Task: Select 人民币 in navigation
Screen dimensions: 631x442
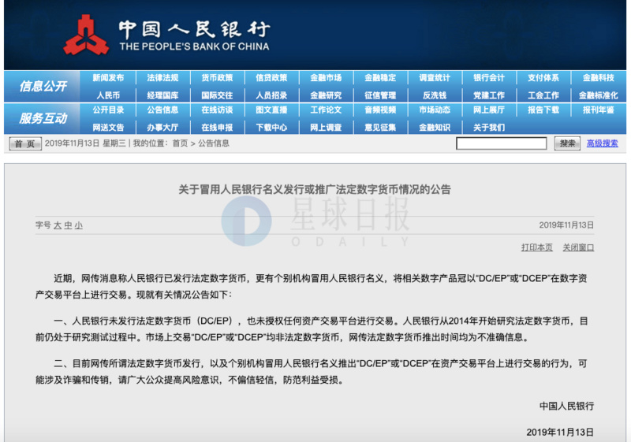Action: 108,95
